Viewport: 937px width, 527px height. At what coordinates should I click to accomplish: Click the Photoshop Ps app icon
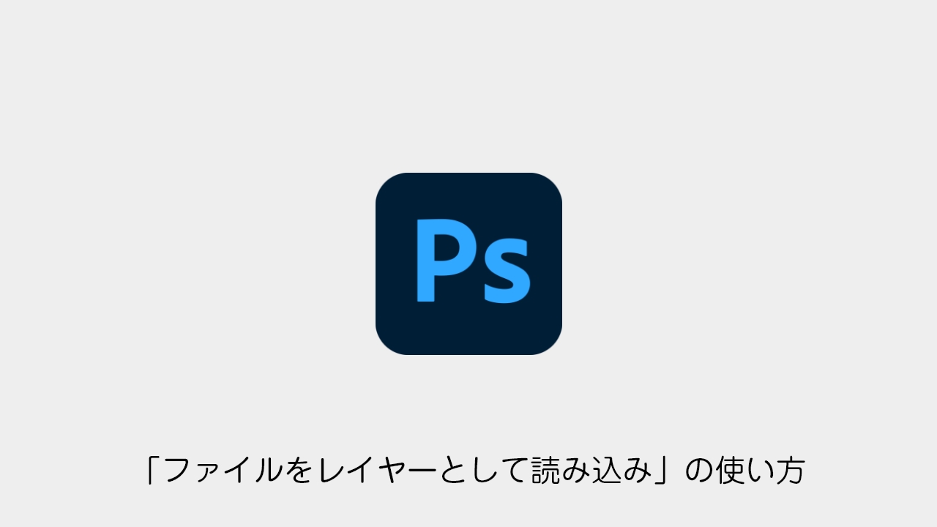click(x=468, y=263)
